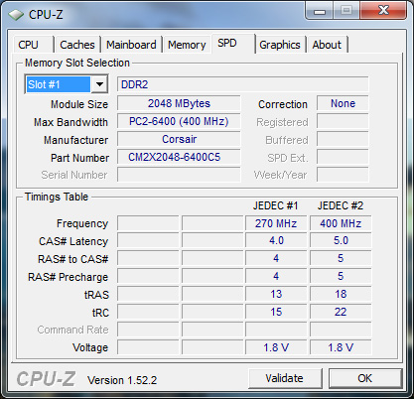Click the Corsair manufacturer field
This screenshot has width=414, height=399.
[x=179, y=139]
